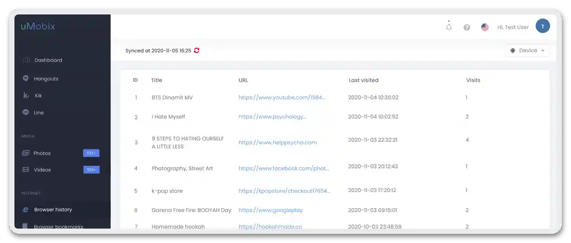This screenshot has width=571, height=243.
Task: Go to Photos section
Action: (x=42, y=153)
